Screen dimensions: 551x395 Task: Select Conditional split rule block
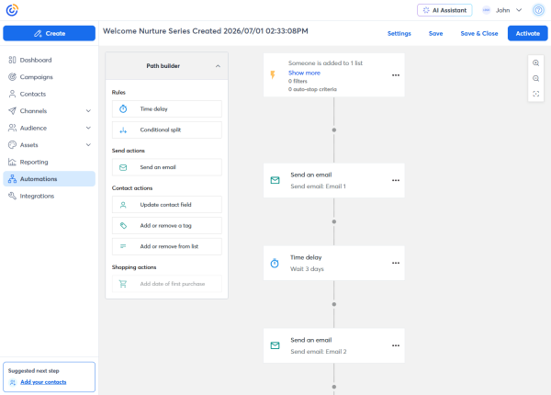[167, 130]
